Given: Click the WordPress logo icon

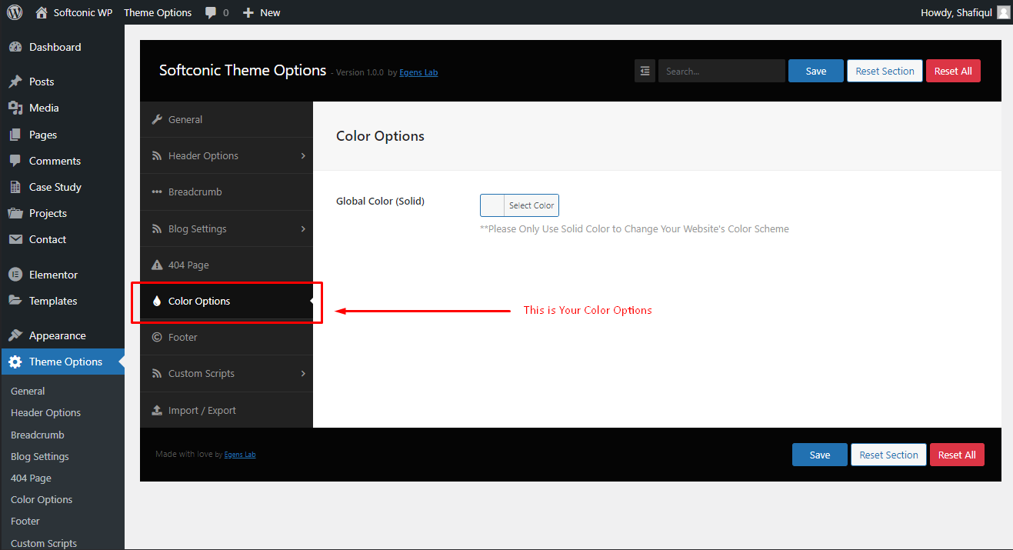Looking at the screenshot, I should pyautogui.click(x=15, y=12).
